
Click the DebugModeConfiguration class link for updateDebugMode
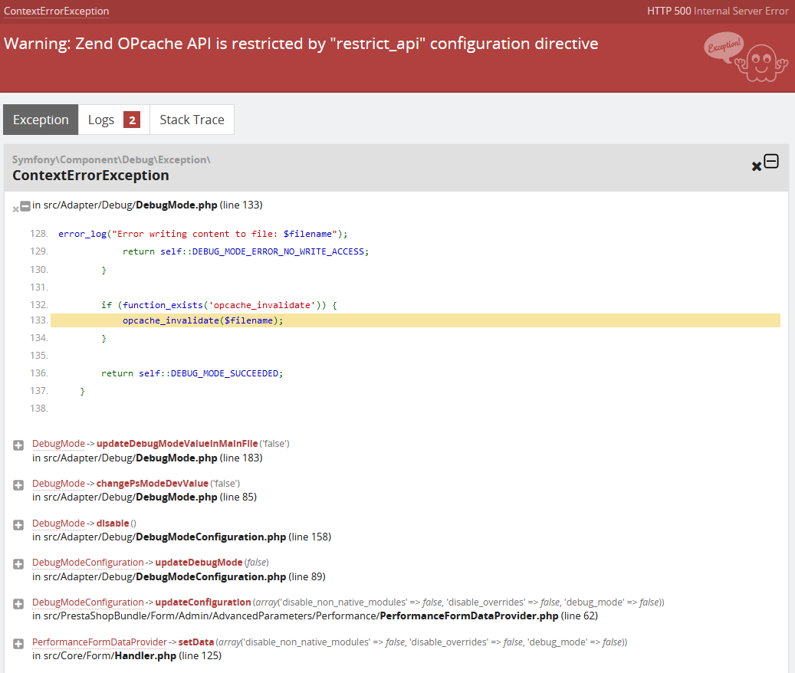(x=87, y=563)
